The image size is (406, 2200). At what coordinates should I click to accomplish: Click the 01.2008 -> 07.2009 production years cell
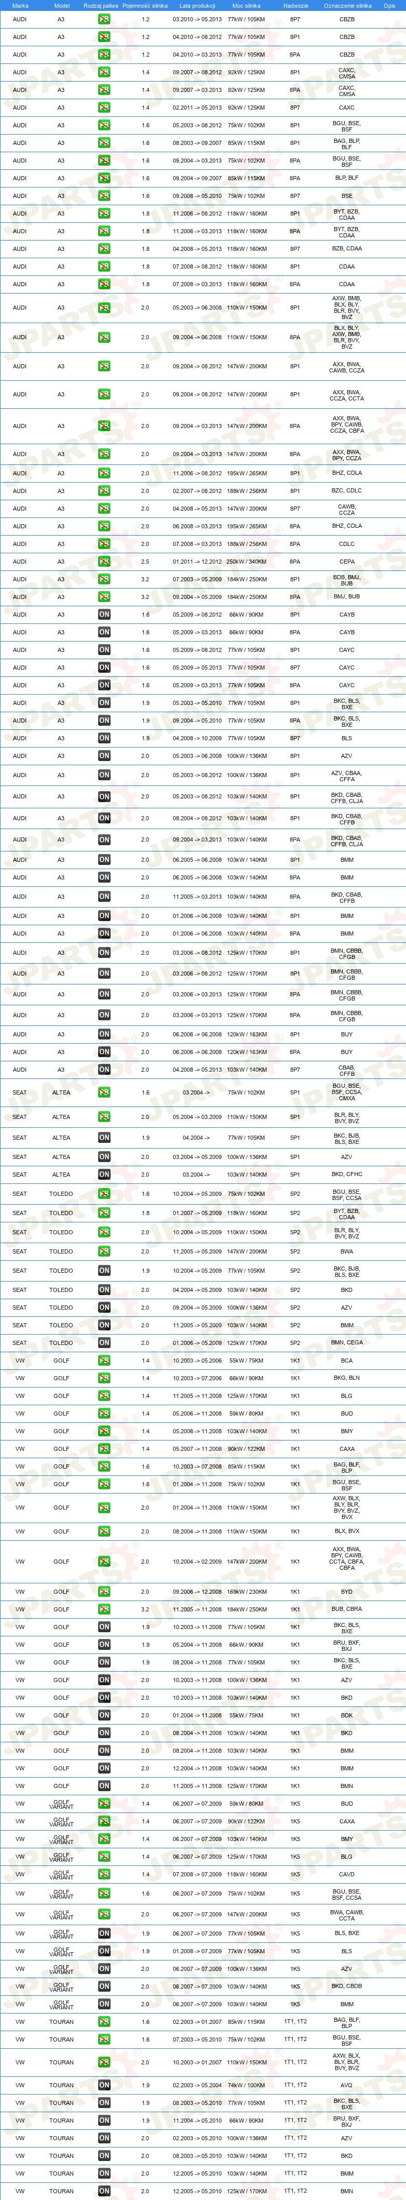[x=197, y=1951]
